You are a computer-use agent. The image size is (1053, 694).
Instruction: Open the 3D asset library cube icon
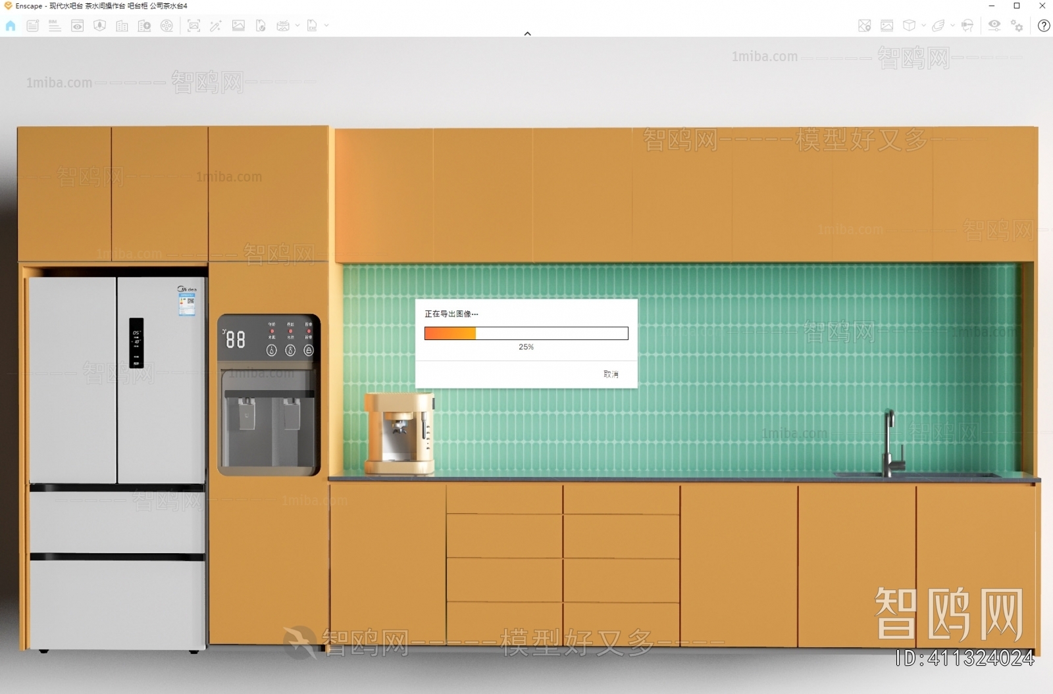pyautogui.click(x=909, y=26)
